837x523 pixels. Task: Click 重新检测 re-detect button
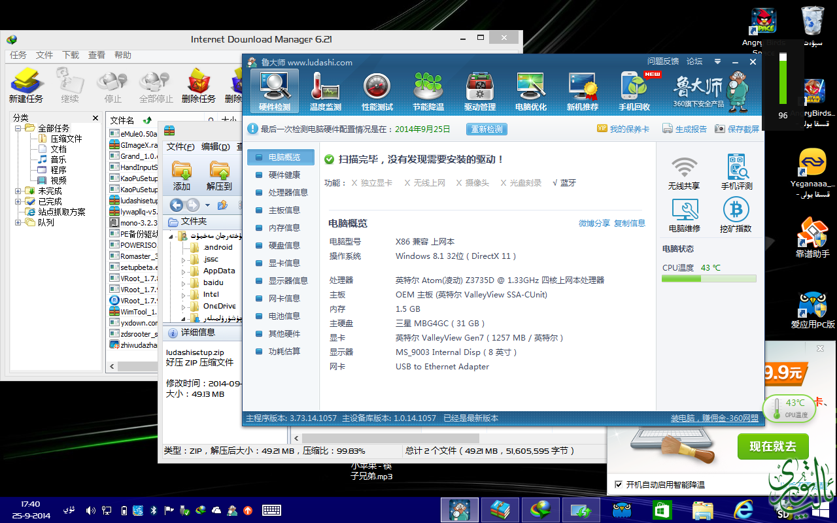click(487, 129)
